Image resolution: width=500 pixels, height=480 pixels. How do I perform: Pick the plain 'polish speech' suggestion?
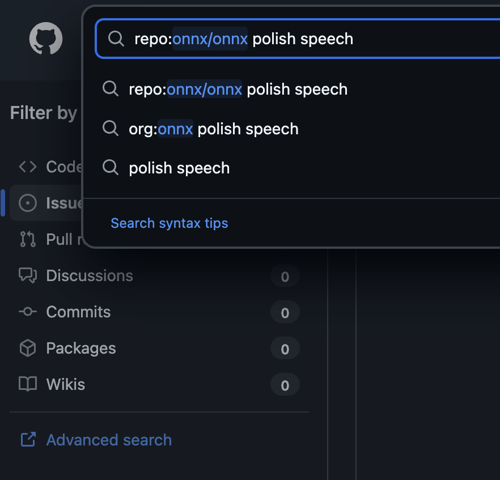point(179,168)
